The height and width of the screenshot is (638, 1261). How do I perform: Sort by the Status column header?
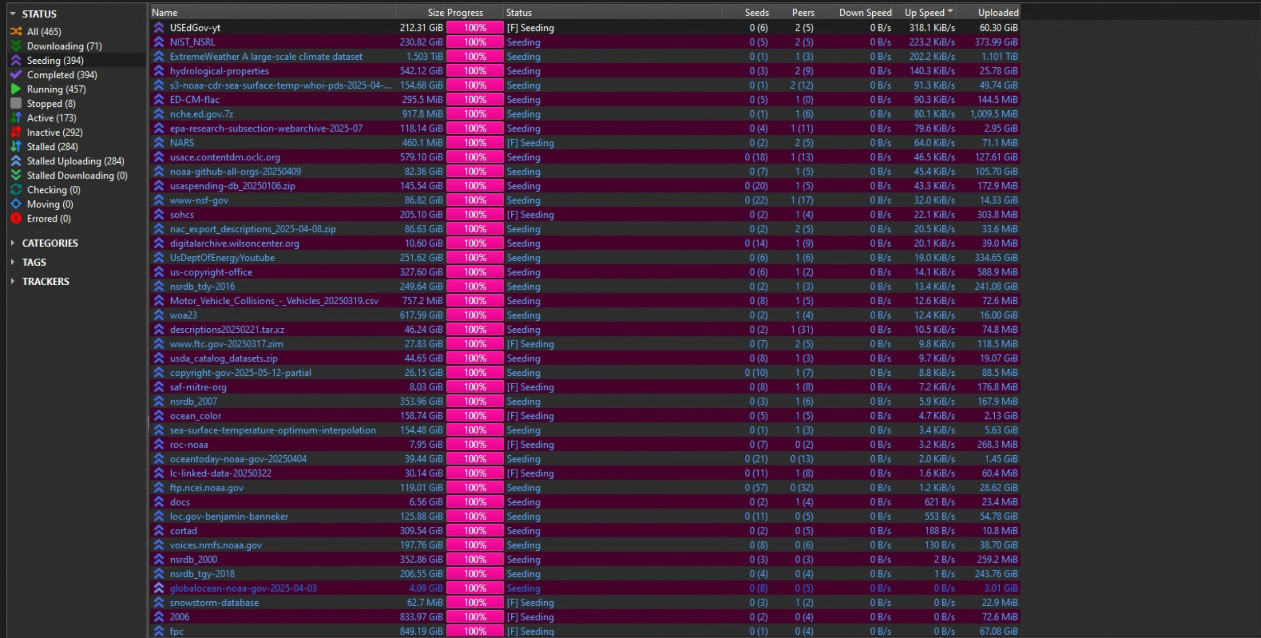coord(613,12)
